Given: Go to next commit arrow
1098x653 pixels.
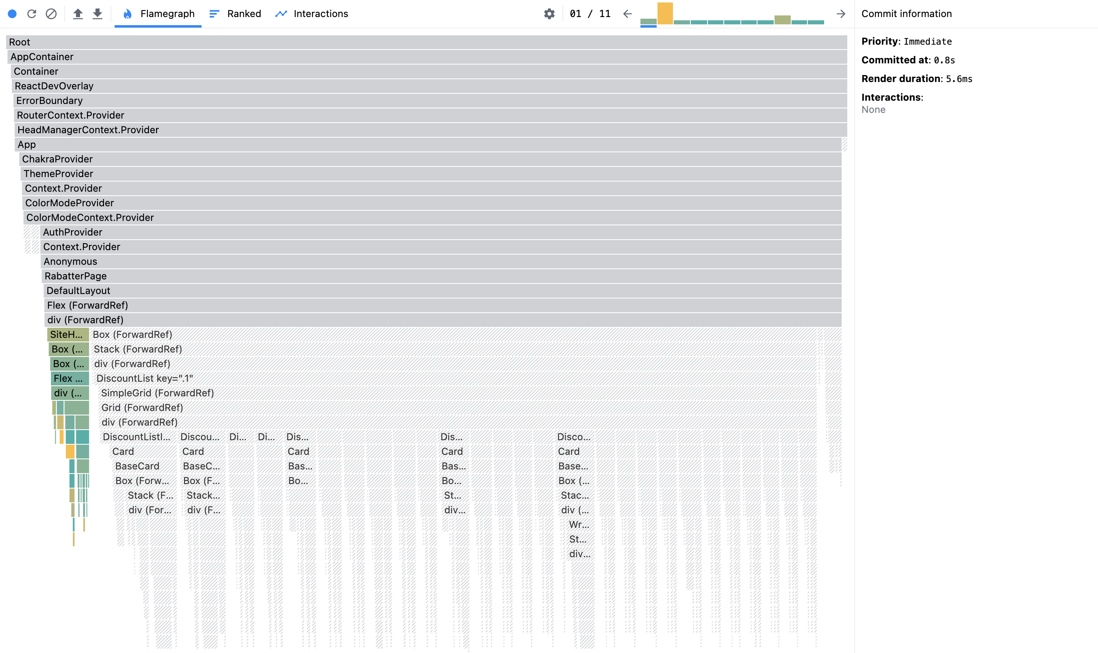Looking at the screenshot, I should tap(840, 14).
